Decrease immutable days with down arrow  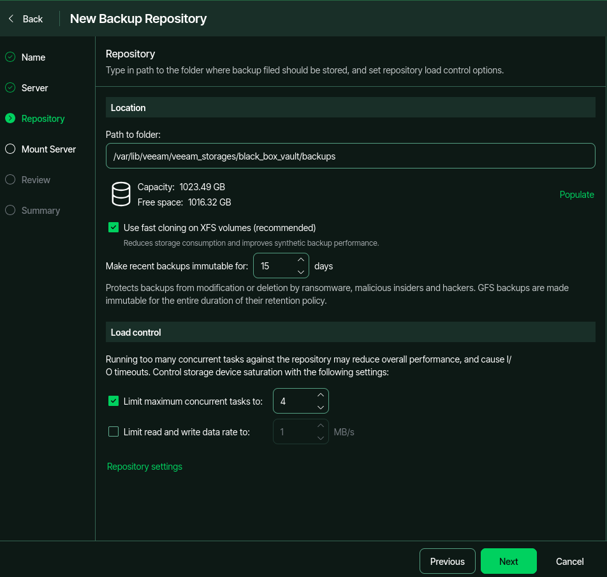(301, 272)
